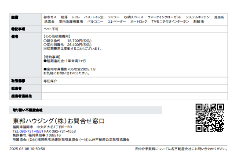Select the line 室内消毒代 26,400円(税込)

(68, 45)
